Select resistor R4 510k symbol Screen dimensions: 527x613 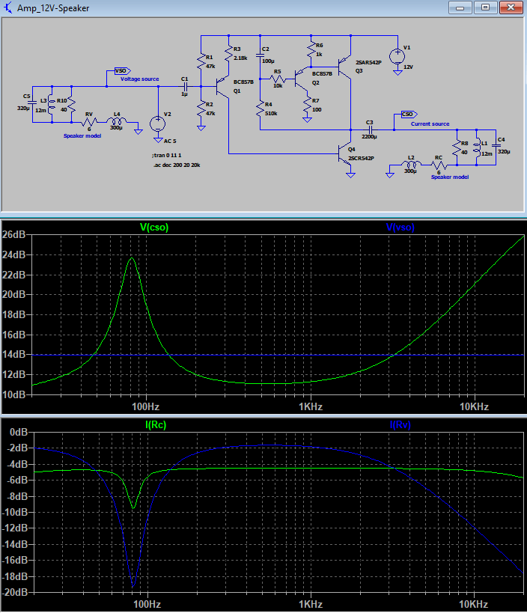click(x=260, y=109)
